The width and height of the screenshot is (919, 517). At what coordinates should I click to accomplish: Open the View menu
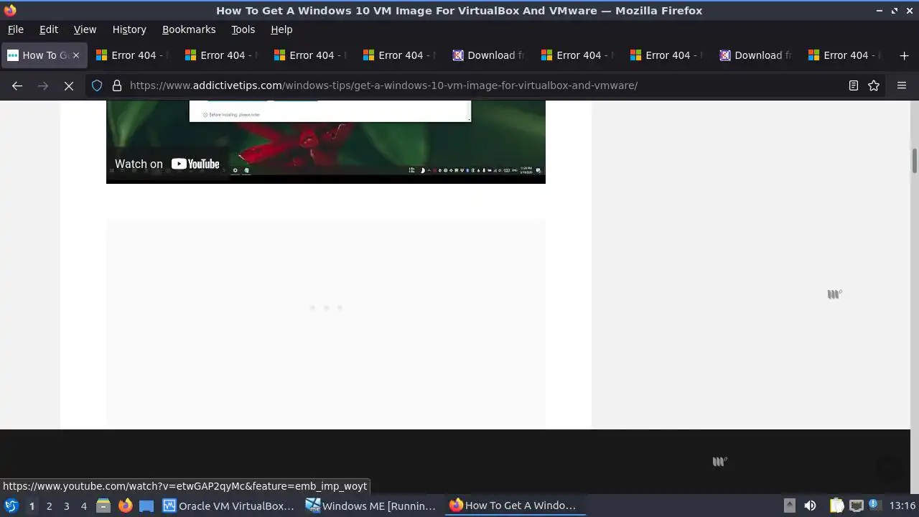coord(85,29)
